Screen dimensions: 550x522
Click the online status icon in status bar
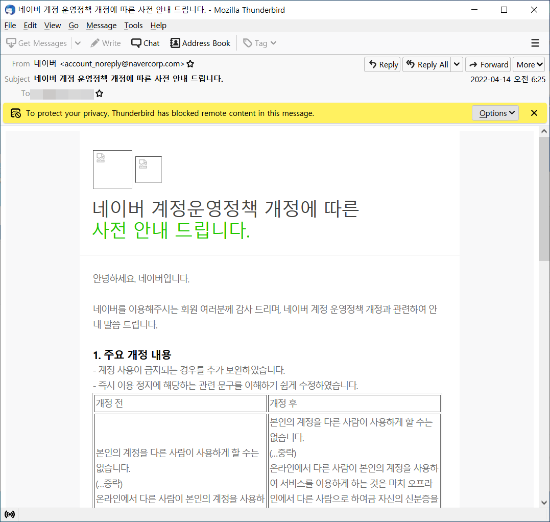10,514
